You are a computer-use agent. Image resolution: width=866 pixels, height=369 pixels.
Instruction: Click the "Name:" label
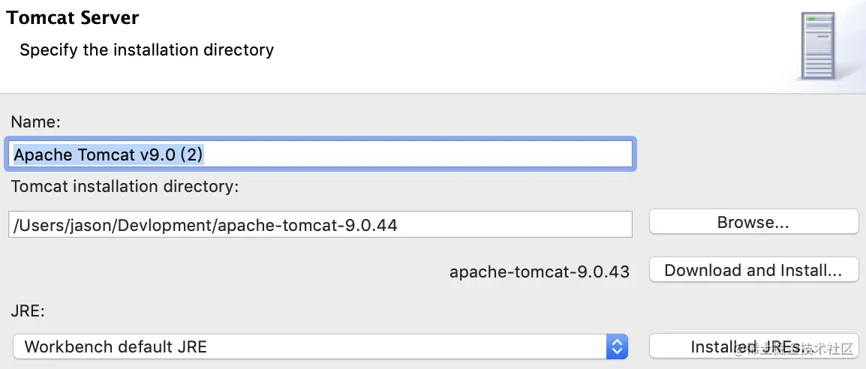tap(35, 121)
